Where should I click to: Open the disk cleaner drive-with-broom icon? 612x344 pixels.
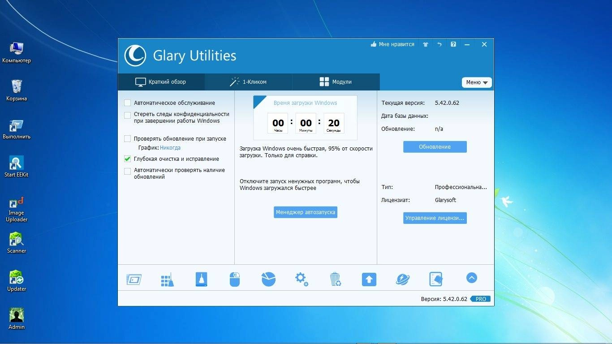(202, 279)
